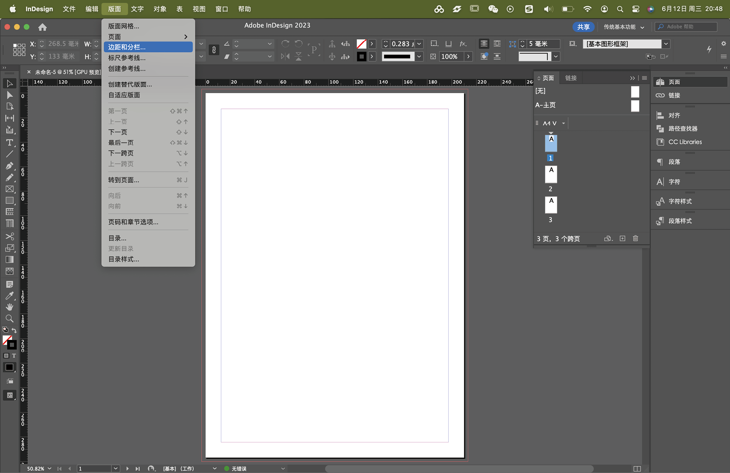Switch to the 链接 panel tab
The image size is (730, 473).
click(x=571, y=78)
